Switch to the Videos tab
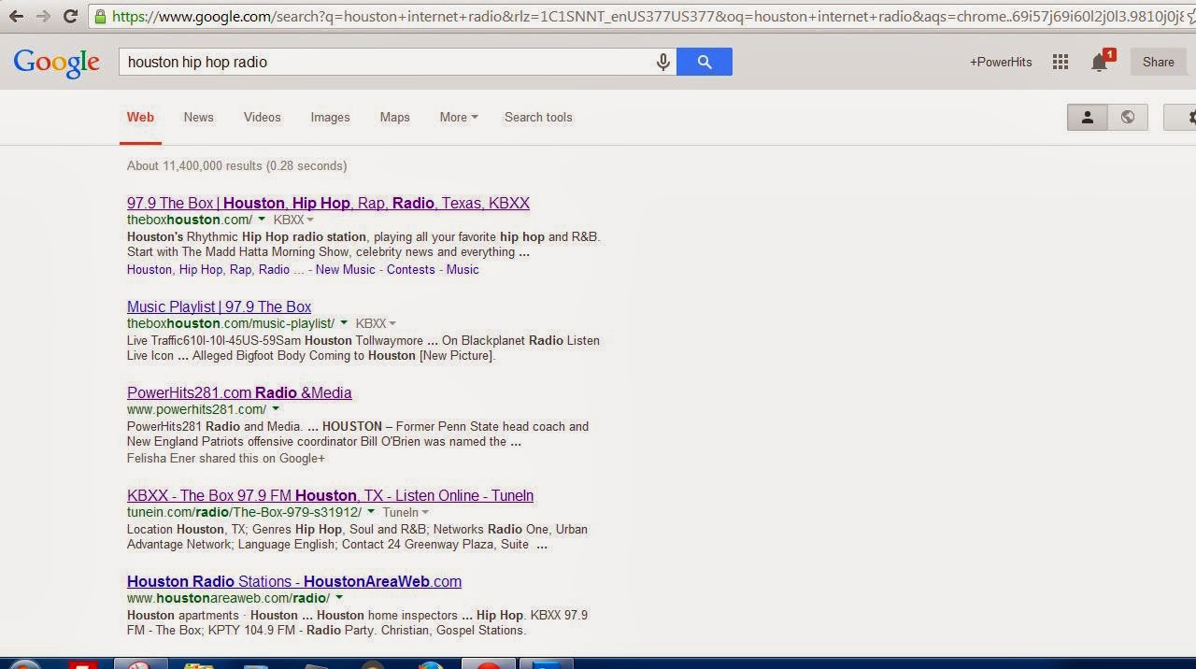1196x669 pixels. point(262,117)
